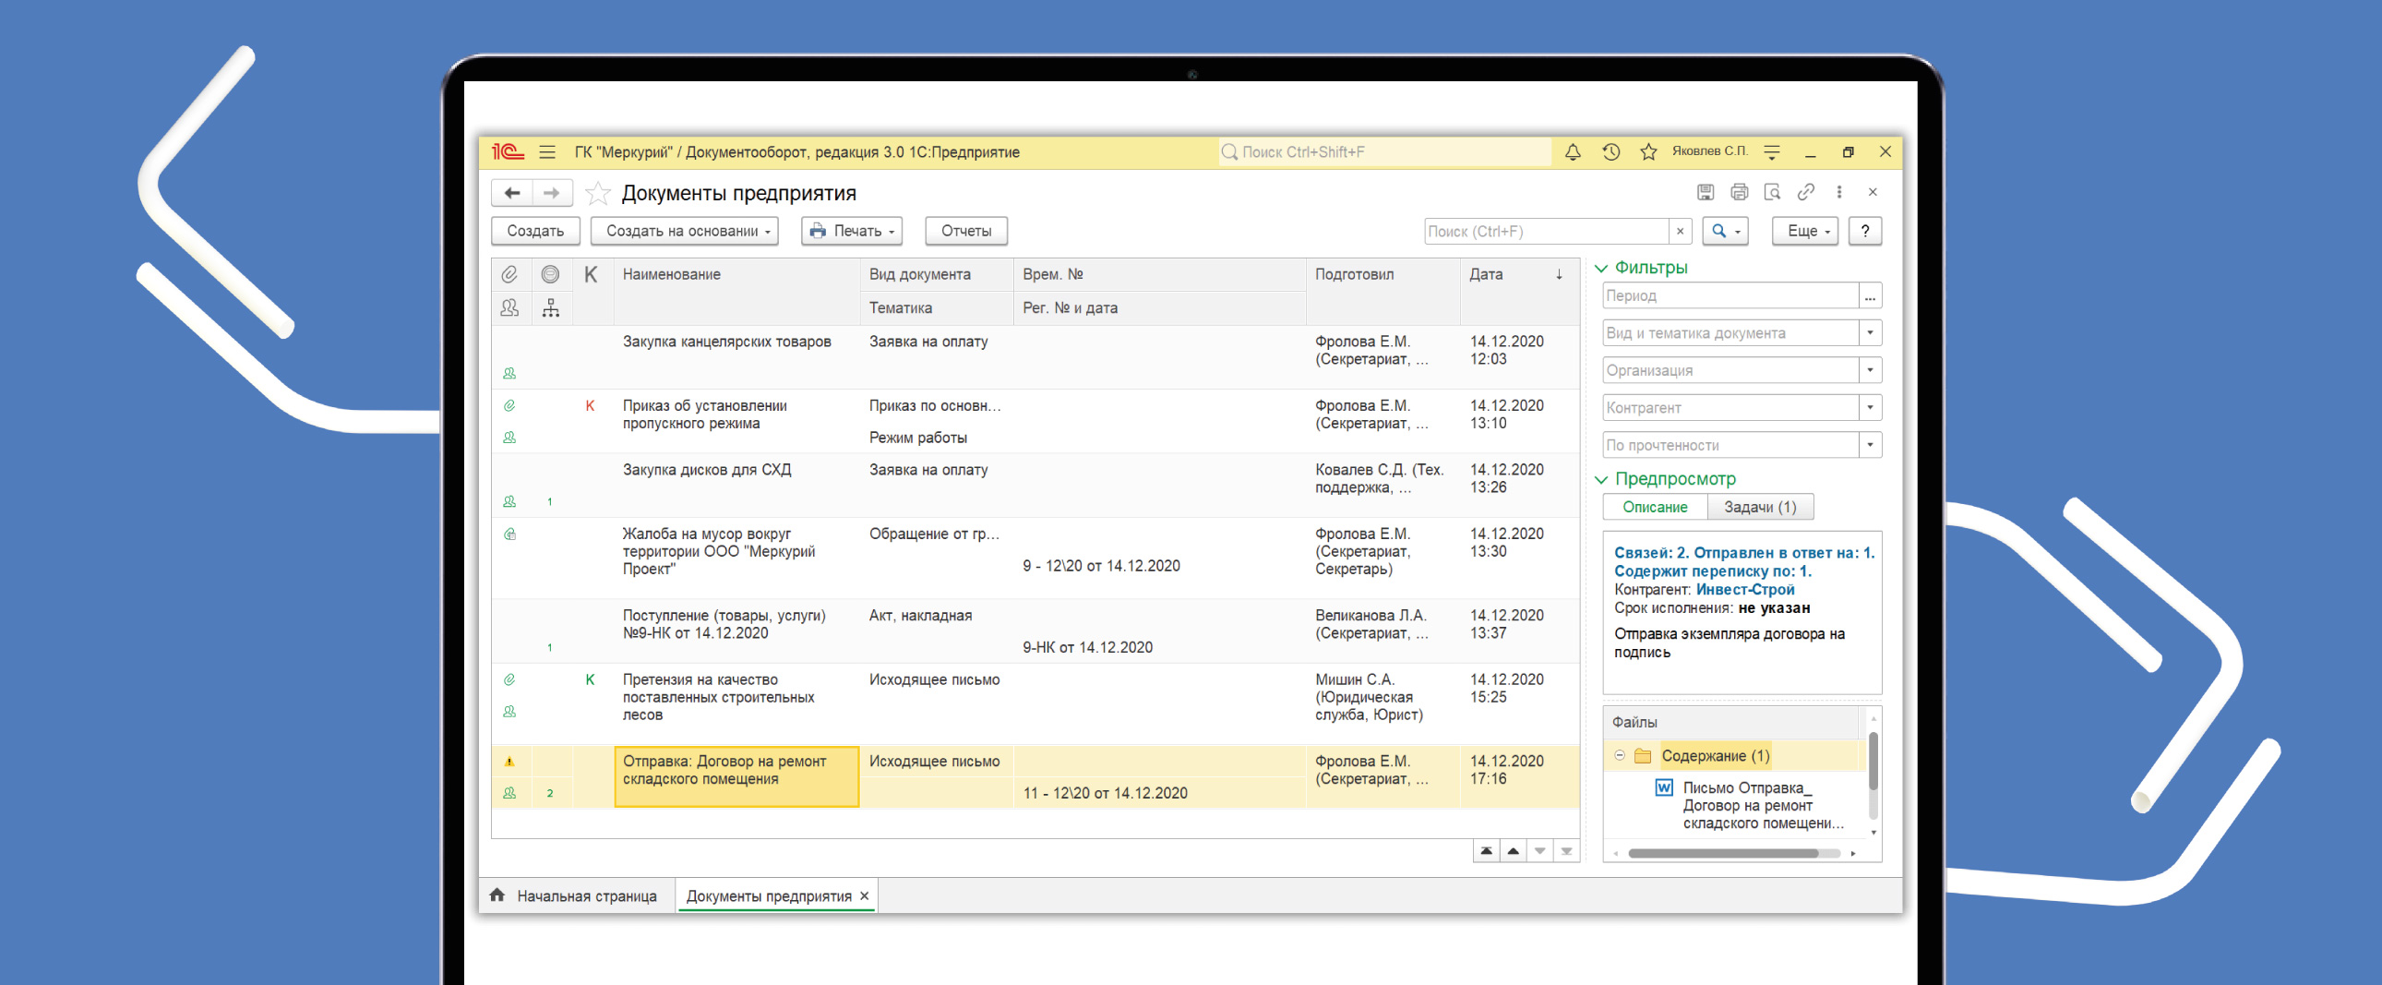Collapse the Предпросмотр section

(x=1601, y=479)
